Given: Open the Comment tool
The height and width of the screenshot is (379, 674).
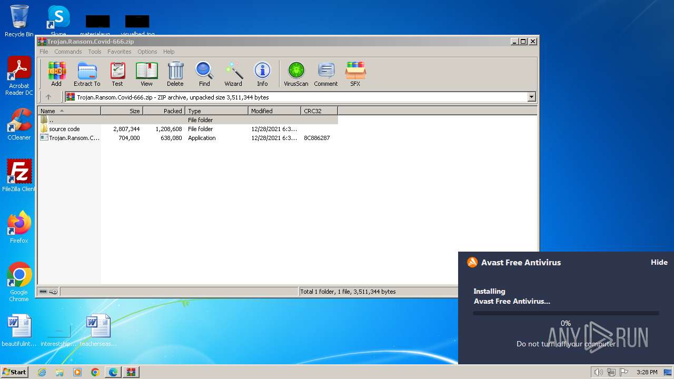Looking at the screenshot, I should (x=326, y=74).
